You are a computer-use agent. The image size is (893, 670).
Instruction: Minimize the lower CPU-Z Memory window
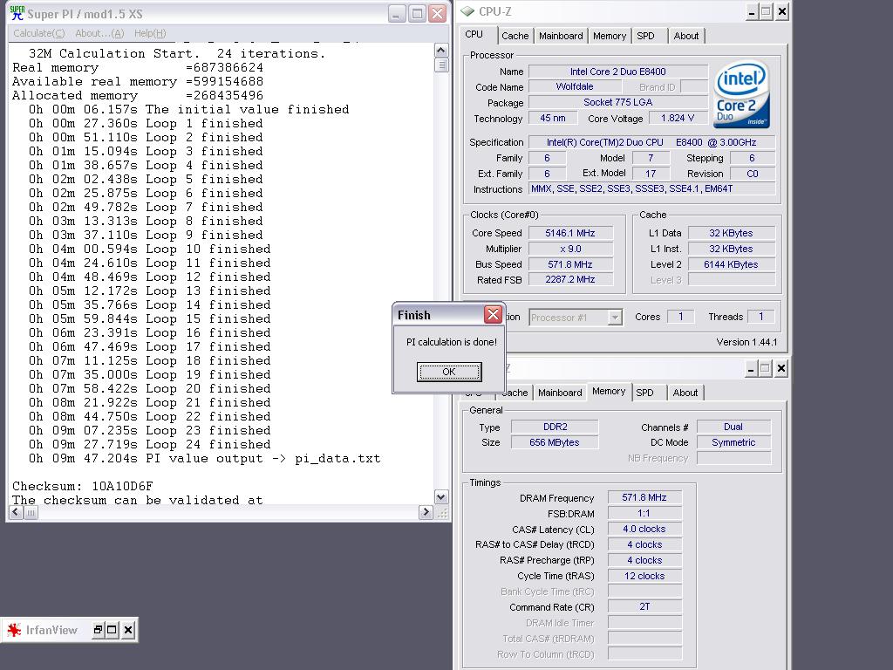tap(751, 369)
